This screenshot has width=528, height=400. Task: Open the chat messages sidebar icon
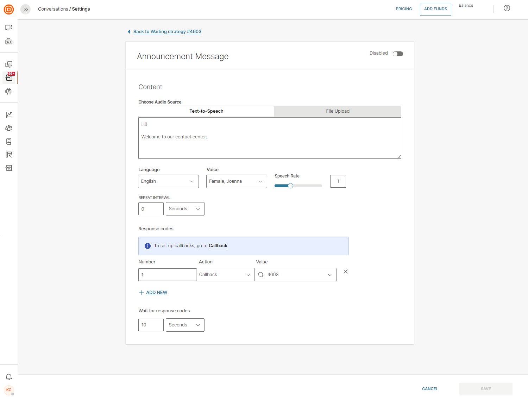pos(9,27)
